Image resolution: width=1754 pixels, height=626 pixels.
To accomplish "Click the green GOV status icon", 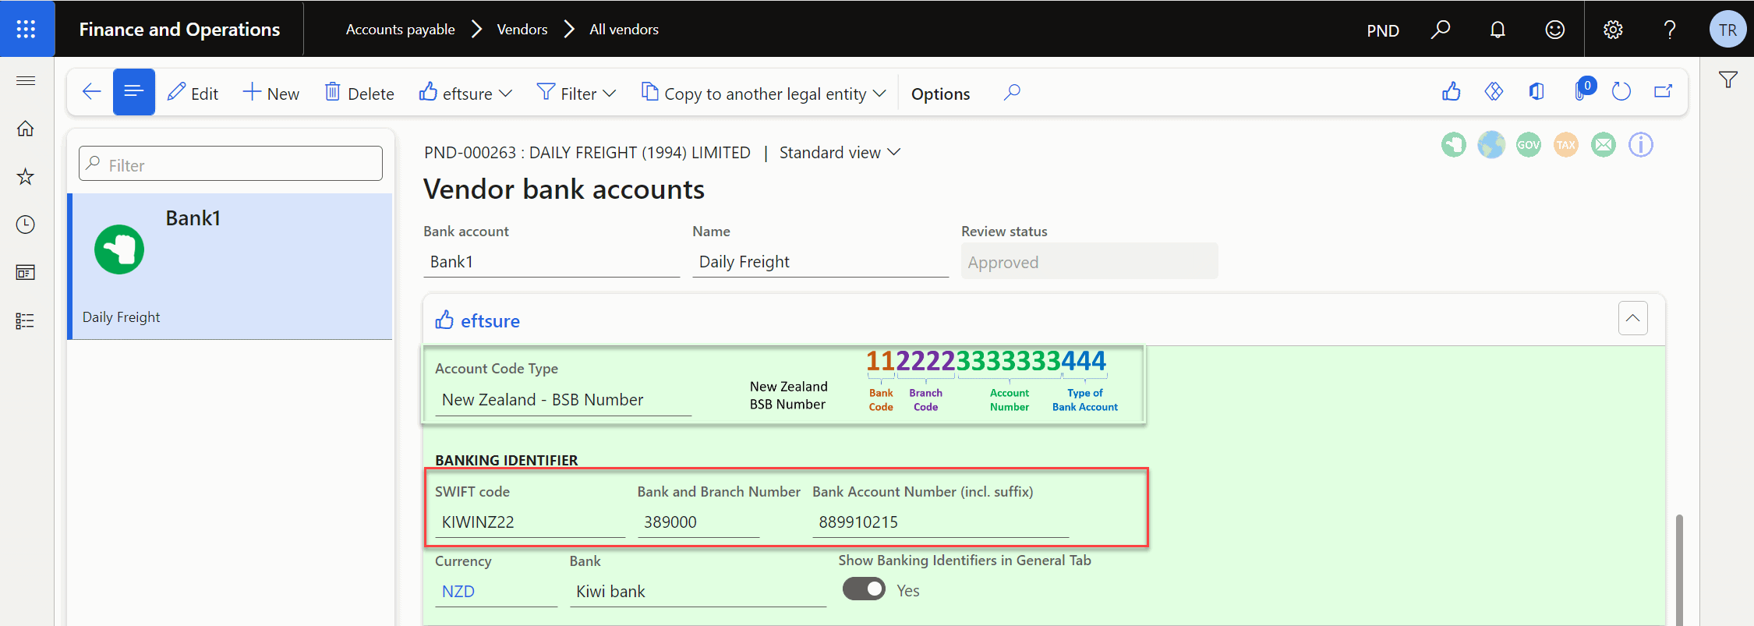I will (1529, 144).
